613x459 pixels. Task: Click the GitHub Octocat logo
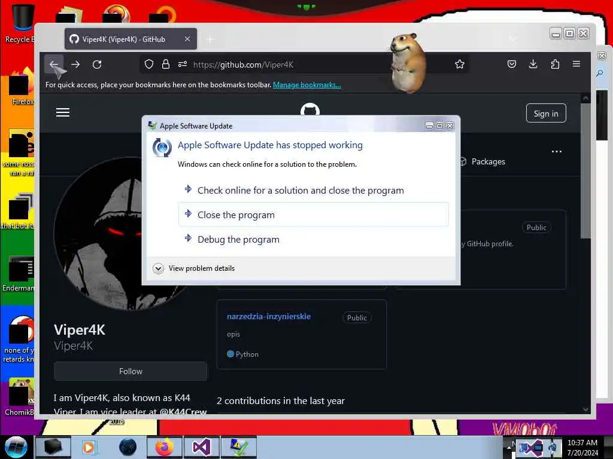[310, 109]
